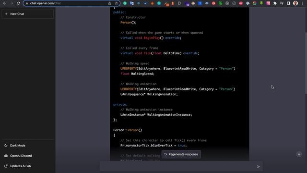
Task: Click the Regenerate response button
Action: click(x=181, y=154)
